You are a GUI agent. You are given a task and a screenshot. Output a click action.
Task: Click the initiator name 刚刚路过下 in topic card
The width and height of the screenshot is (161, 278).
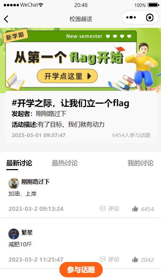[x=51, y=114]
